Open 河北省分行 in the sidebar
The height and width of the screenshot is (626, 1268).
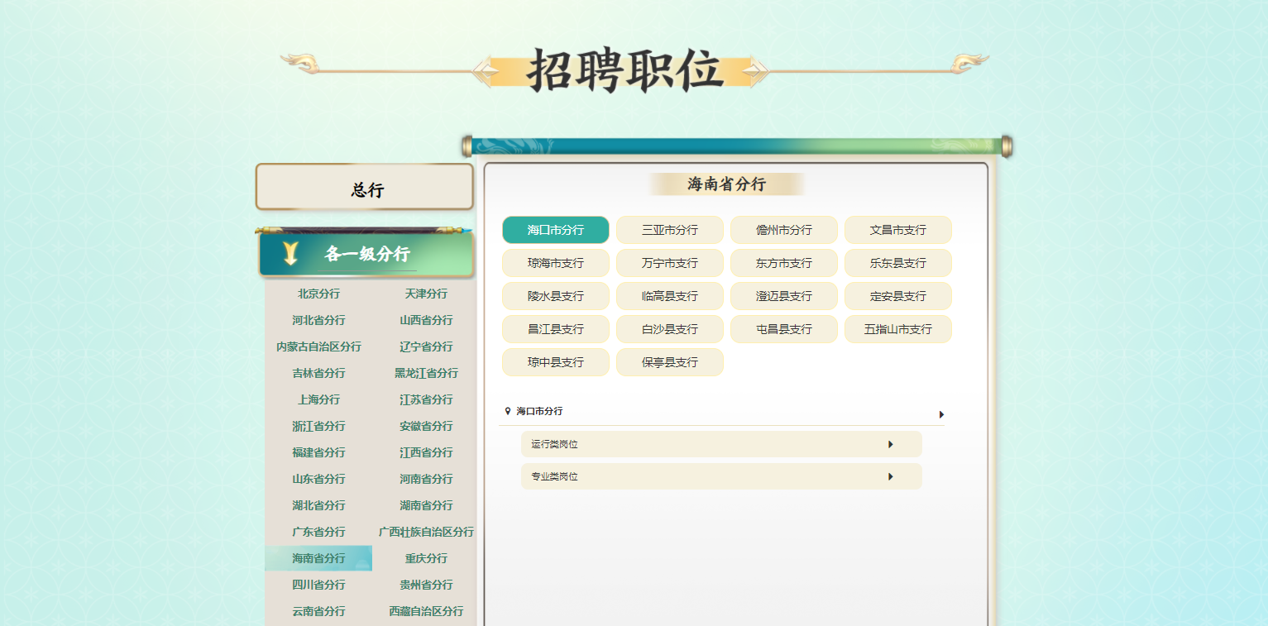pos(318,320)
